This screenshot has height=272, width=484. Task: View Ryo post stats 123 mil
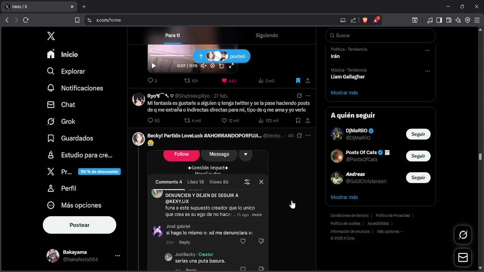[x=268, y=121]
